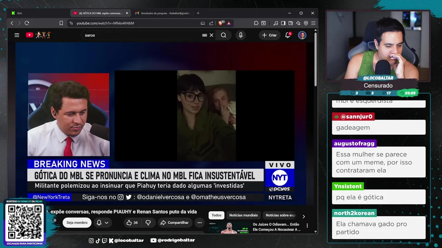The width and height of the screenshot is (442, 248).
Task: Click the YouTube search input field
Action: coord(142,35)
